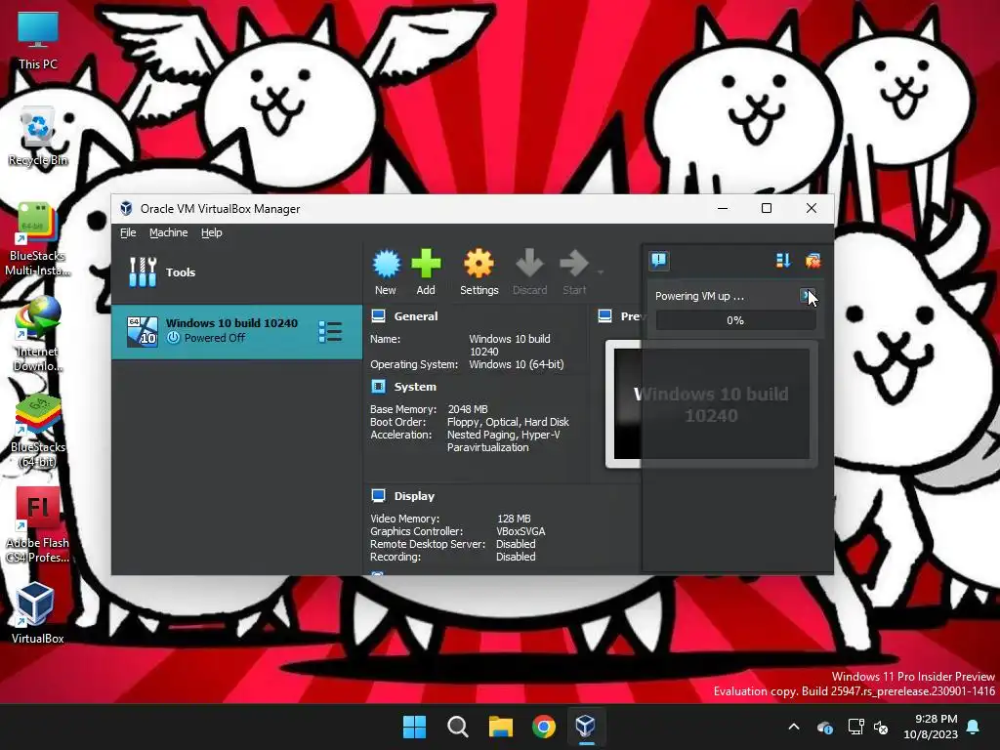Select BlueStacks Multi-Instance desktop shortcut
1000x750 pixels.
[x=38, y=239]
